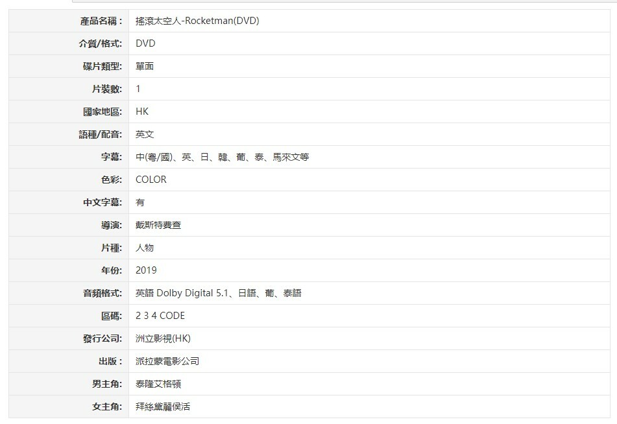
Task: Click the 介質/格式 label
Action: pos(101,43)
